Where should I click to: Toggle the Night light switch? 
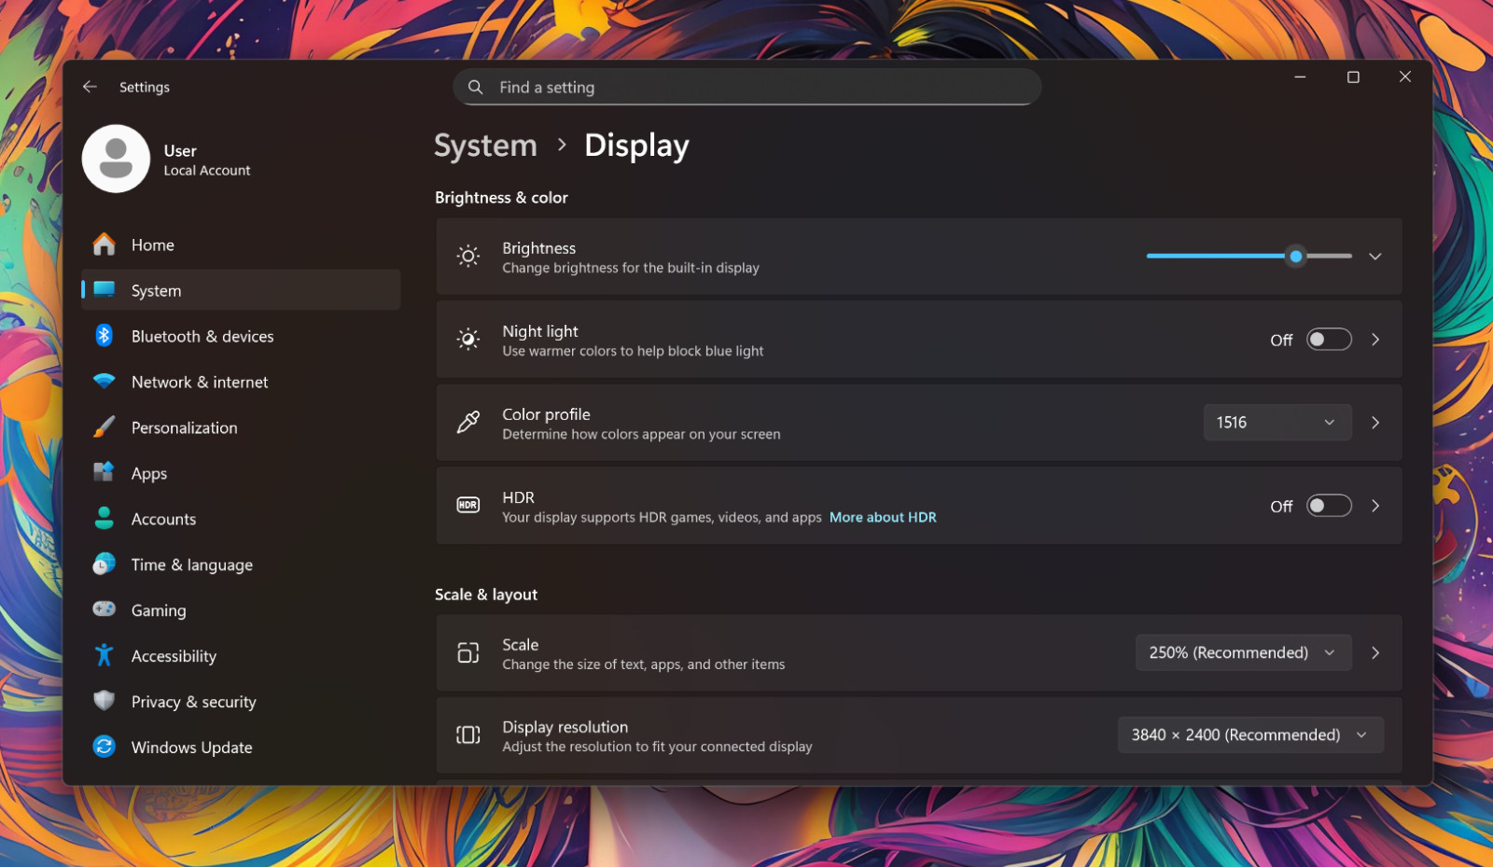coord(1329,340)
